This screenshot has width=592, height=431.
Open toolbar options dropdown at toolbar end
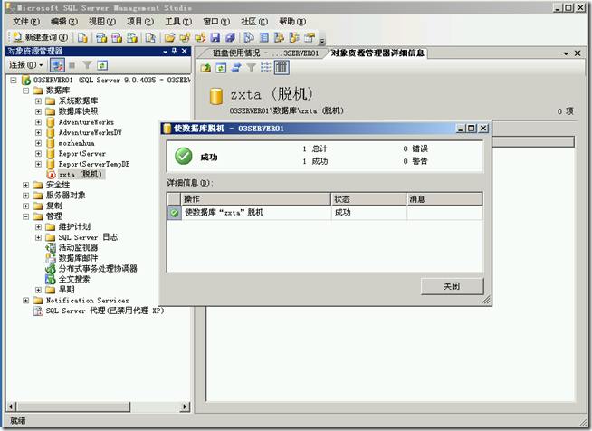(x=322, y=41)
